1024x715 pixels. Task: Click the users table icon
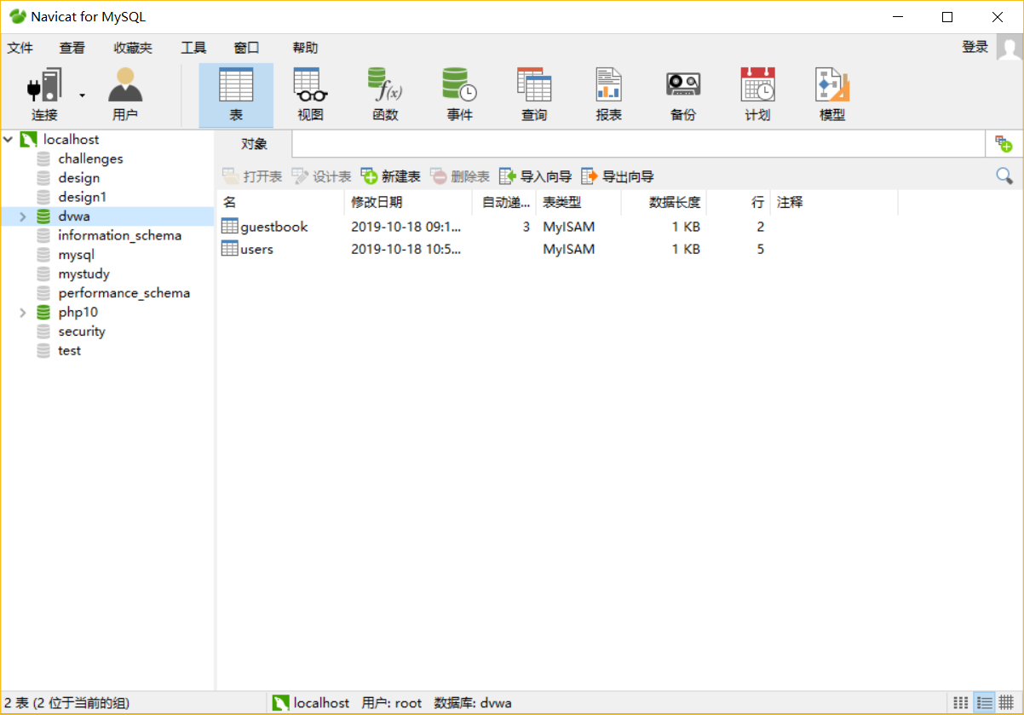(229, 249)
